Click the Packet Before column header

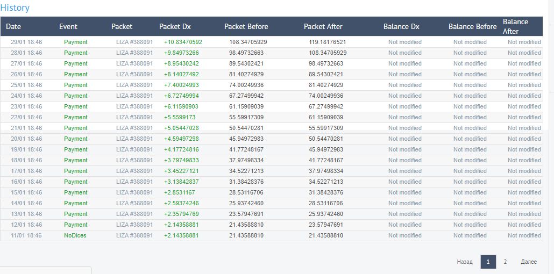(x=246, y=26)
